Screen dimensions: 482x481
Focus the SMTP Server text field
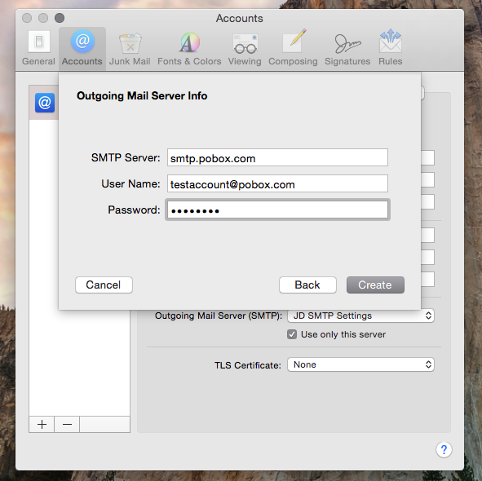[x=277, y=157]
